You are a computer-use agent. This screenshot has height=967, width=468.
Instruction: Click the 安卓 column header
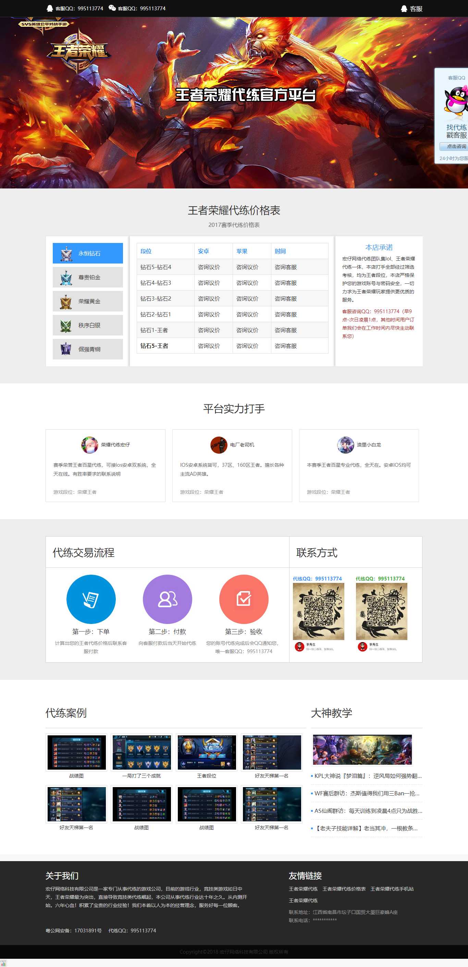[x=204, y=252]
